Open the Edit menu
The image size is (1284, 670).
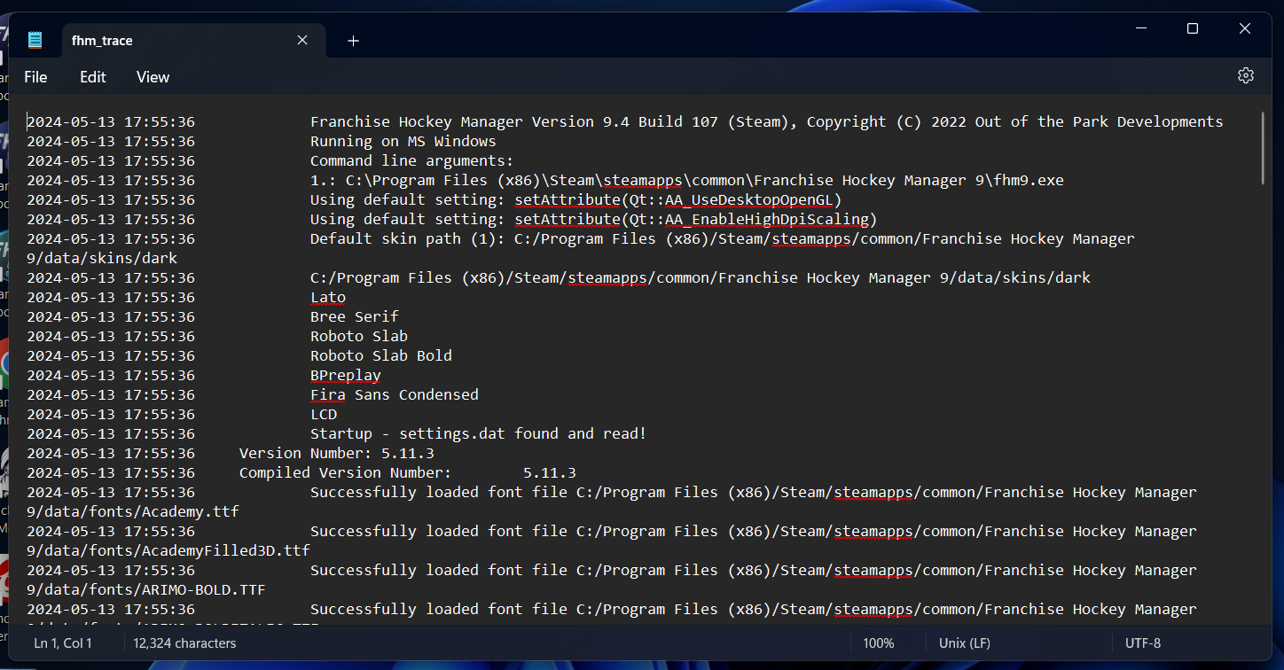click(92, 77)
